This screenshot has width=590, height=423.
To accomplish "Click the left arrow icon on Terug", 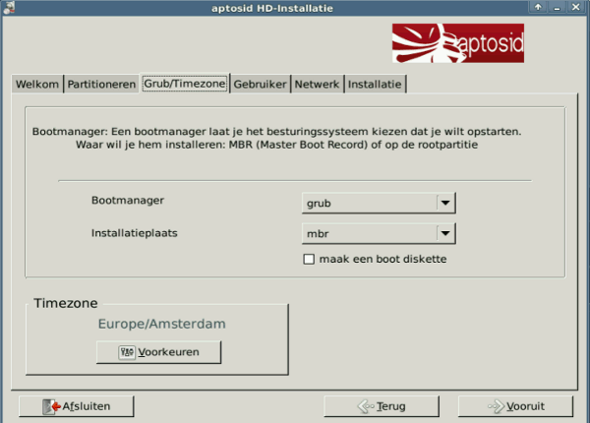I will 364,405.
